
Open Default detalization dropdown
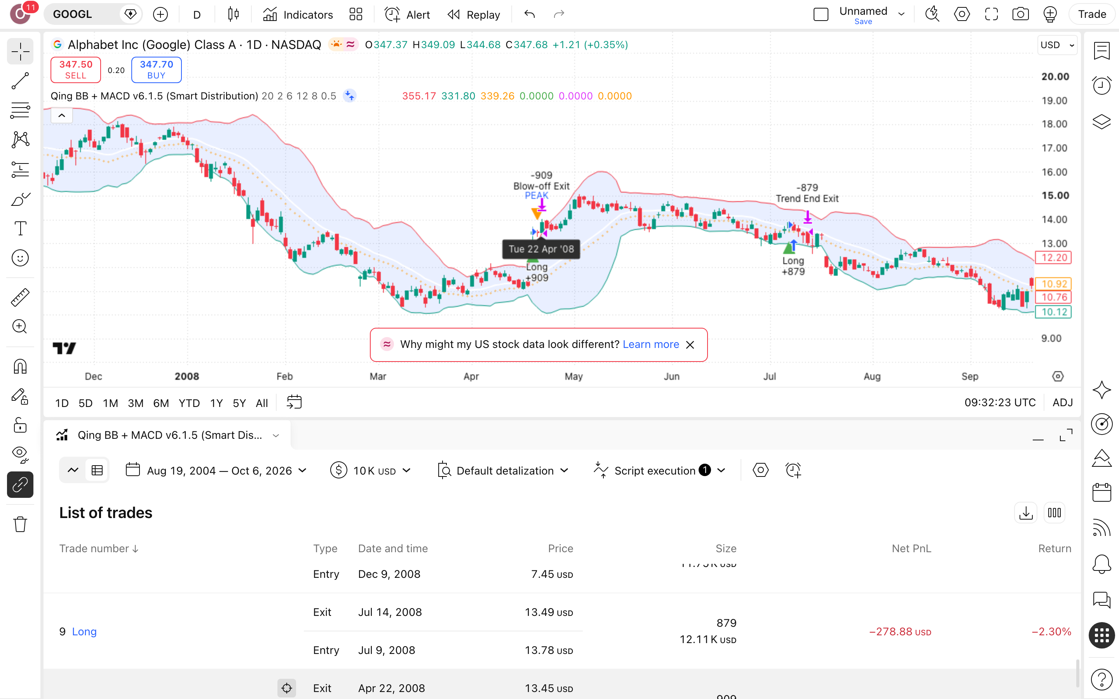point(503,471)
